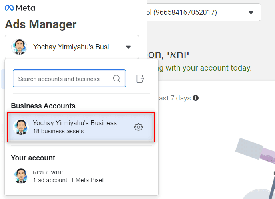Viewport: 275px width, 199px height.
Task: Click the 'Ads Manager' heading
Action: pos(41,24)
